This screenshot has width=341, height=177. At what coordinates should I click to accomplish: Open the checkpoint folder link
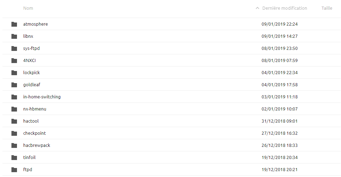35,133
